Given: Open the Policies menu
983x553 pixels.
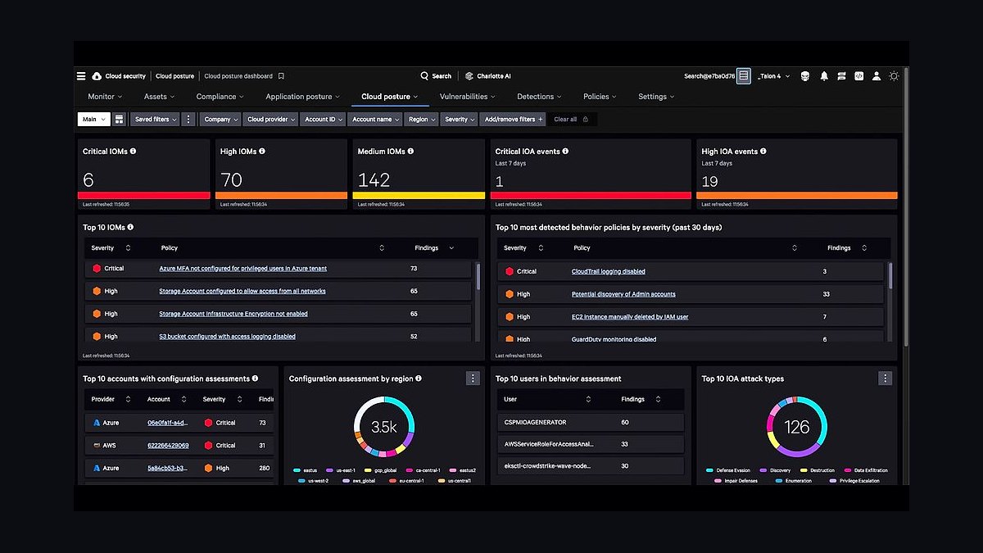Looking at the screenshot, I should pyautogui.click(x=600, y=97).
